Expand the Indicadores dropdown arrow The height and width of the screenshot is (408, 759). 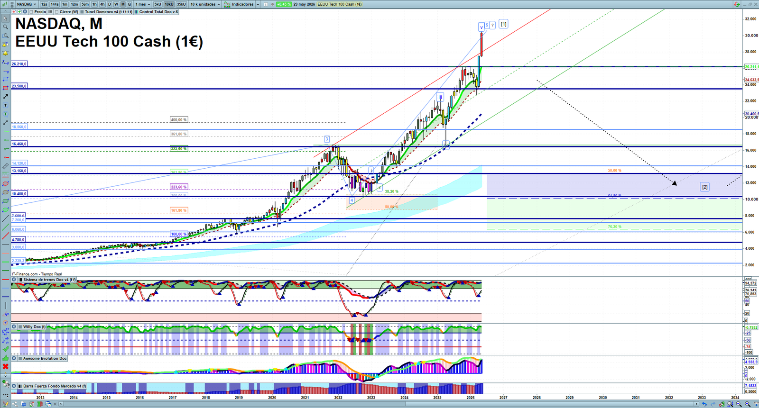258,4
